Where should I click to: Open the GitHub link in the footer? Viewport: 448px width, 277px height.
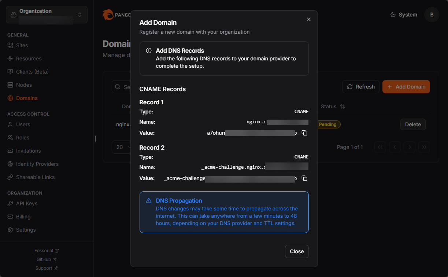(47, 259)
